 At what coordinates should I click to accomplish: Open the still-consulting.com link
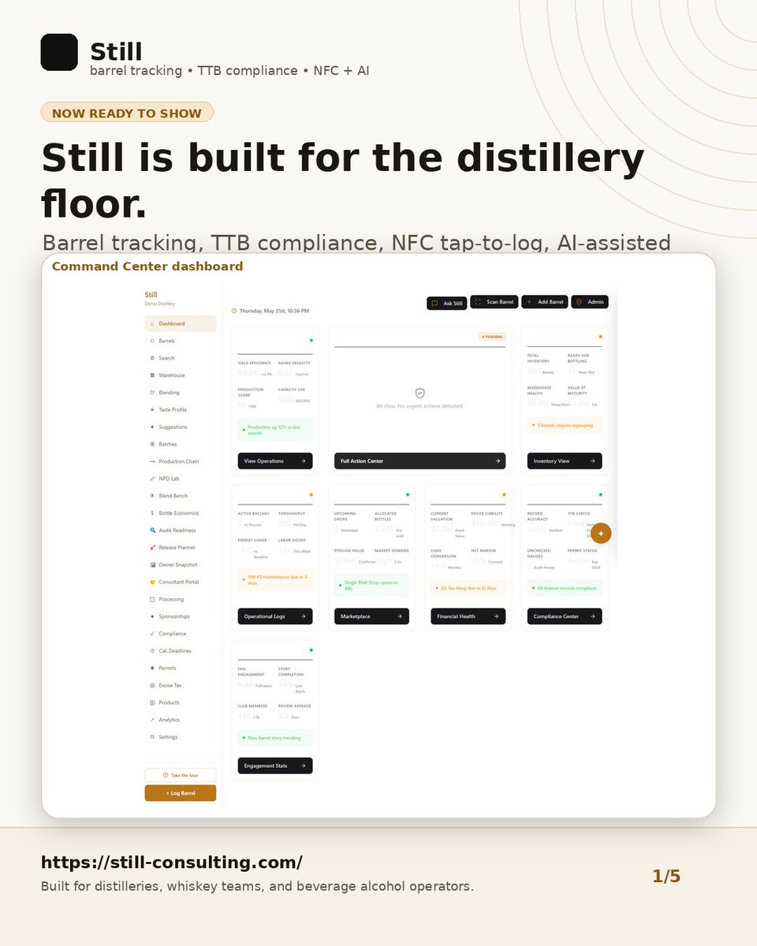pos(172,862)
